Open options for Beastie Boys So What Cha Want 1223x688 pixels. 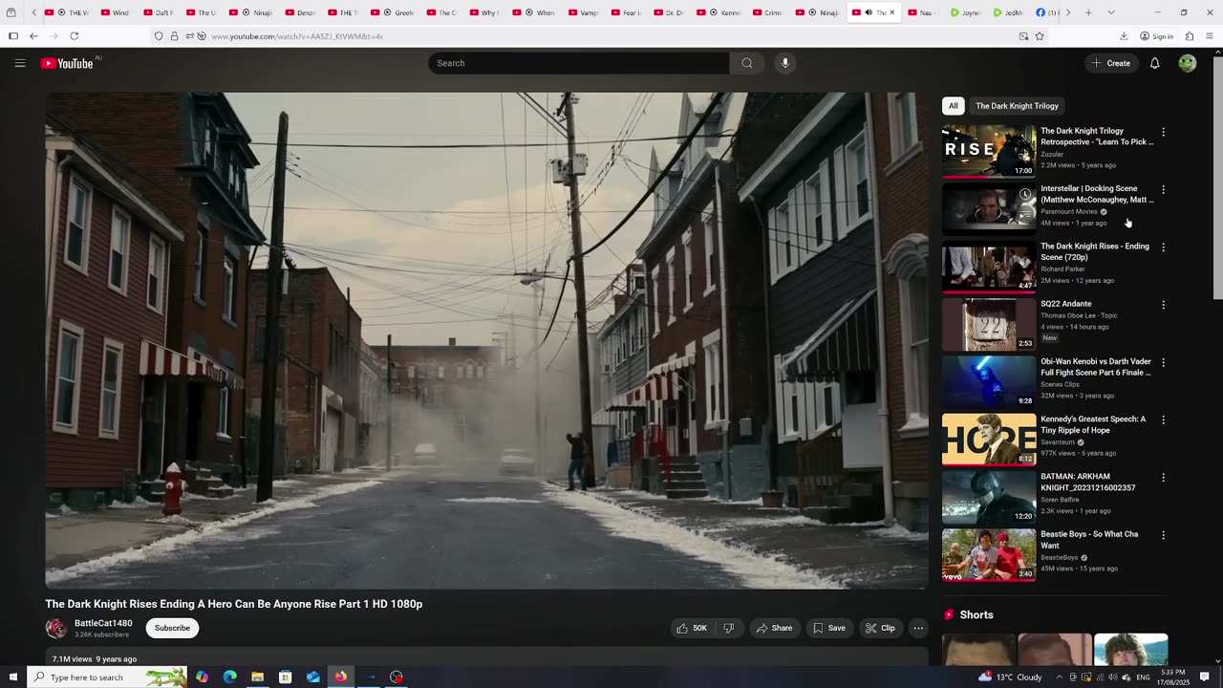1163,535
